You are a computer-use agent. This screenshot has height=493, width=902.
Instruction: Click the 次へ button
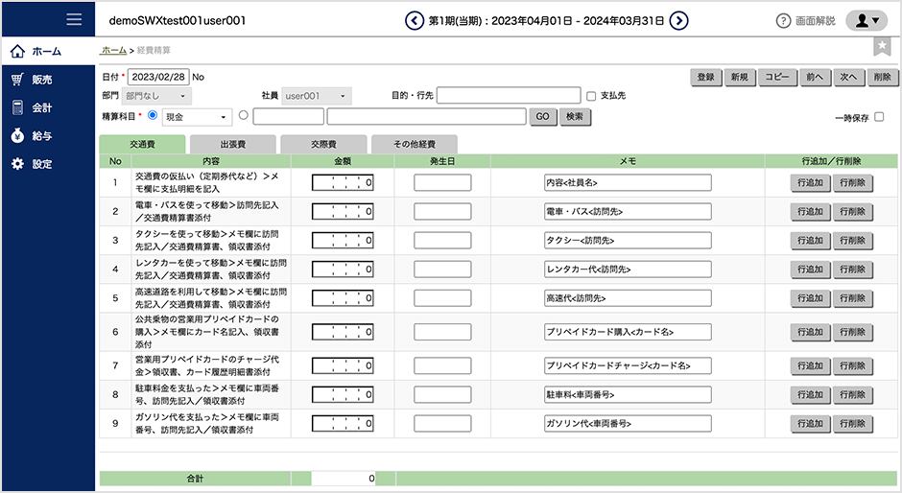click(848, 77)
